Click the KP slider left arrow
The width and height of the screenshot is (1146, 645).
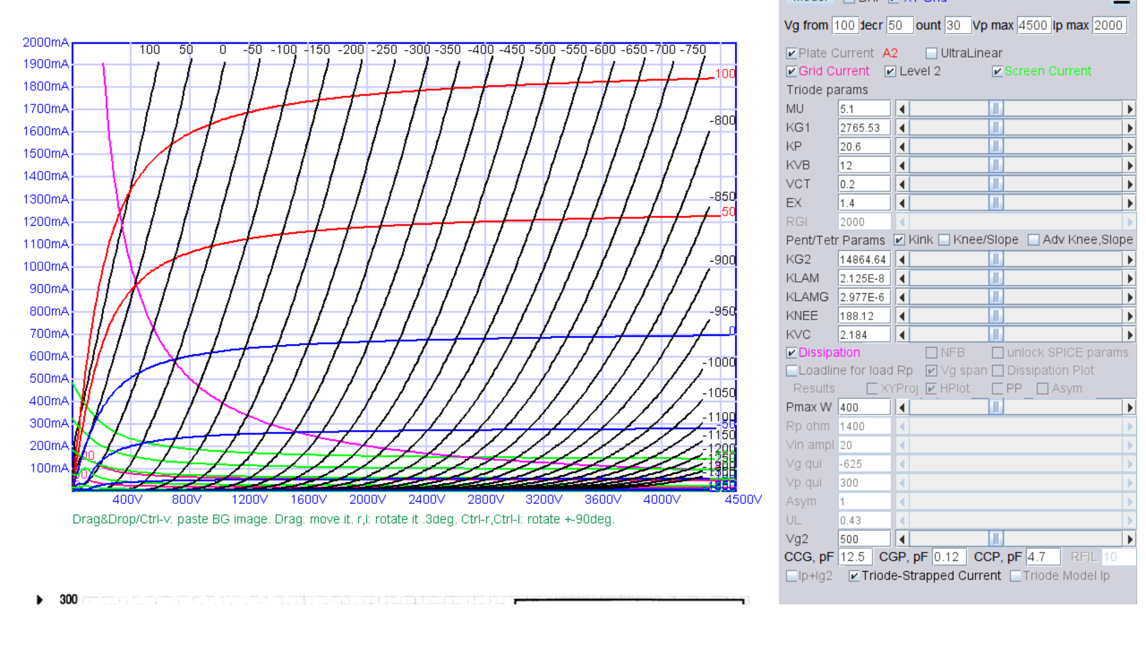902,146
